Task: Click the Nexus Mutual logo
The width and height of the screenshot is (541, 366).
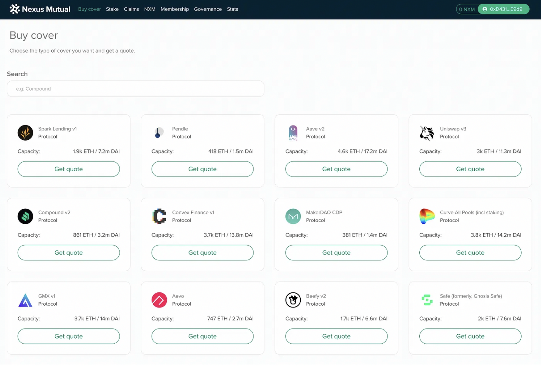Action: [40, 9]
